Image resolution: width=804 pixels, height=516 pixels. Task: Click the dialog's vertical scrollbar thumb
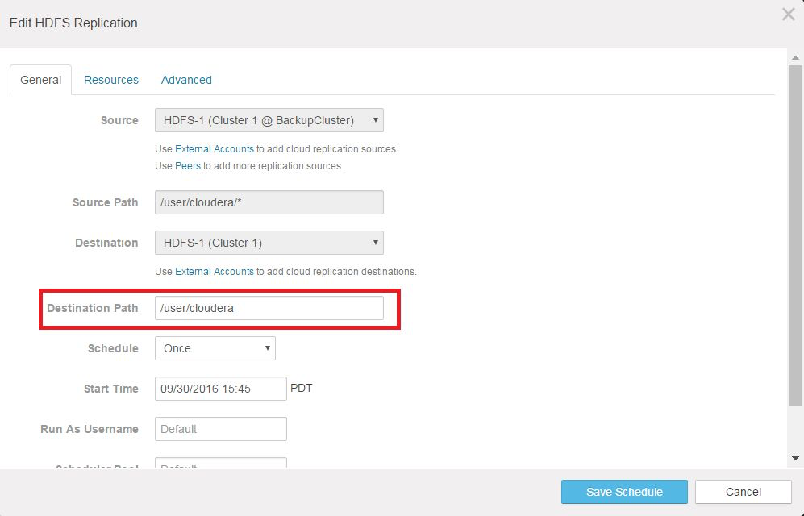797,234
